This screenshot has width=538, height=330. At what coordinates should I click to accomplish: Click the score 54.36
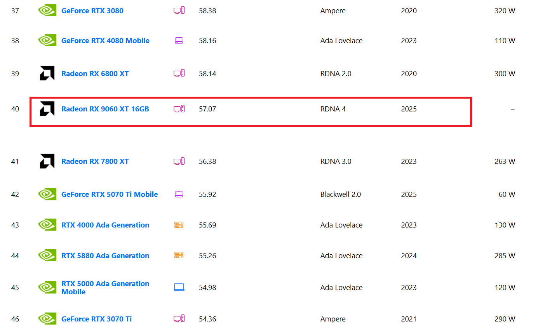207,319
